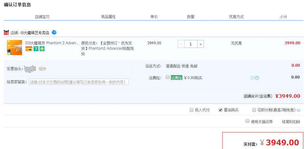Click the red subtotal 3949.00 in item row
Image resolution: width=307 pixels, height=149 pixels.
coord(292,43)
